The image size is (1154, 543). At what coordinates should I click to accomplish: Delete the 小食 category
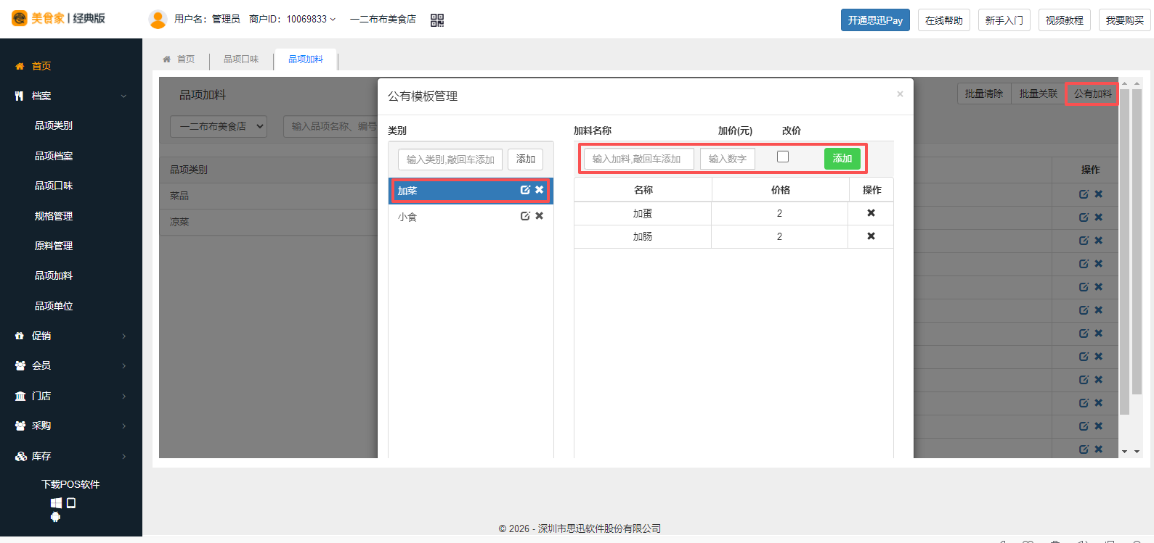(x=539, y=216)
